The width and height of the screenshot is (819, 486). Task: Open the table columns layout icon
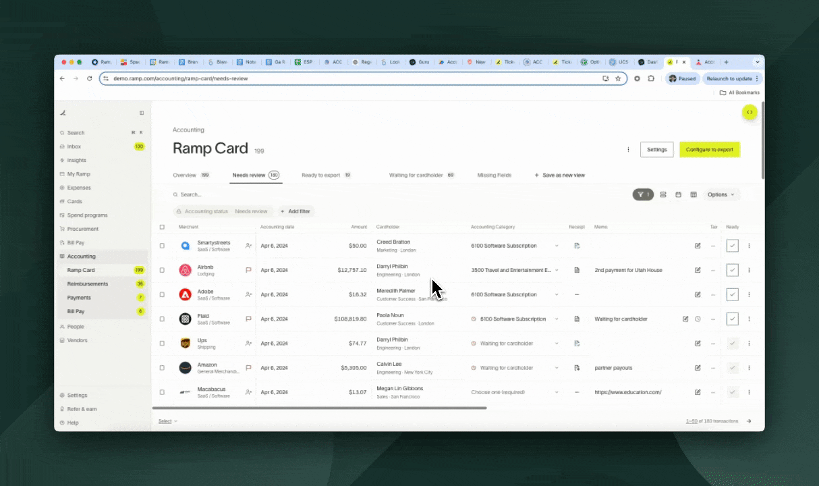coord(693,194)
